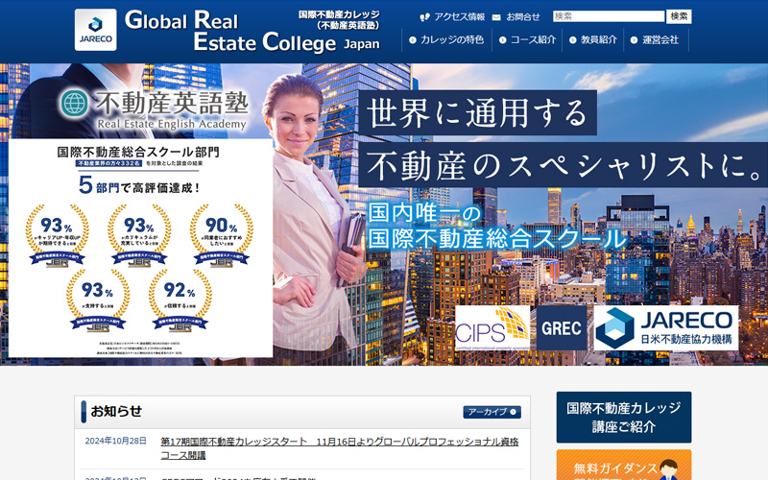Click the 検索 search button
The width and height of the screenshot is (768, 480).
click(x=679, y=16)
